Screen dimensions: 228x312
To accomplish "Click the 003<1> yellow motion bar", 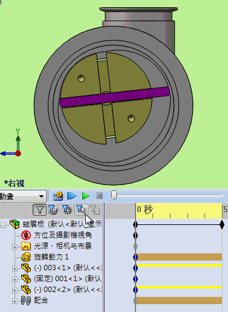I will (x=179, y=265).
